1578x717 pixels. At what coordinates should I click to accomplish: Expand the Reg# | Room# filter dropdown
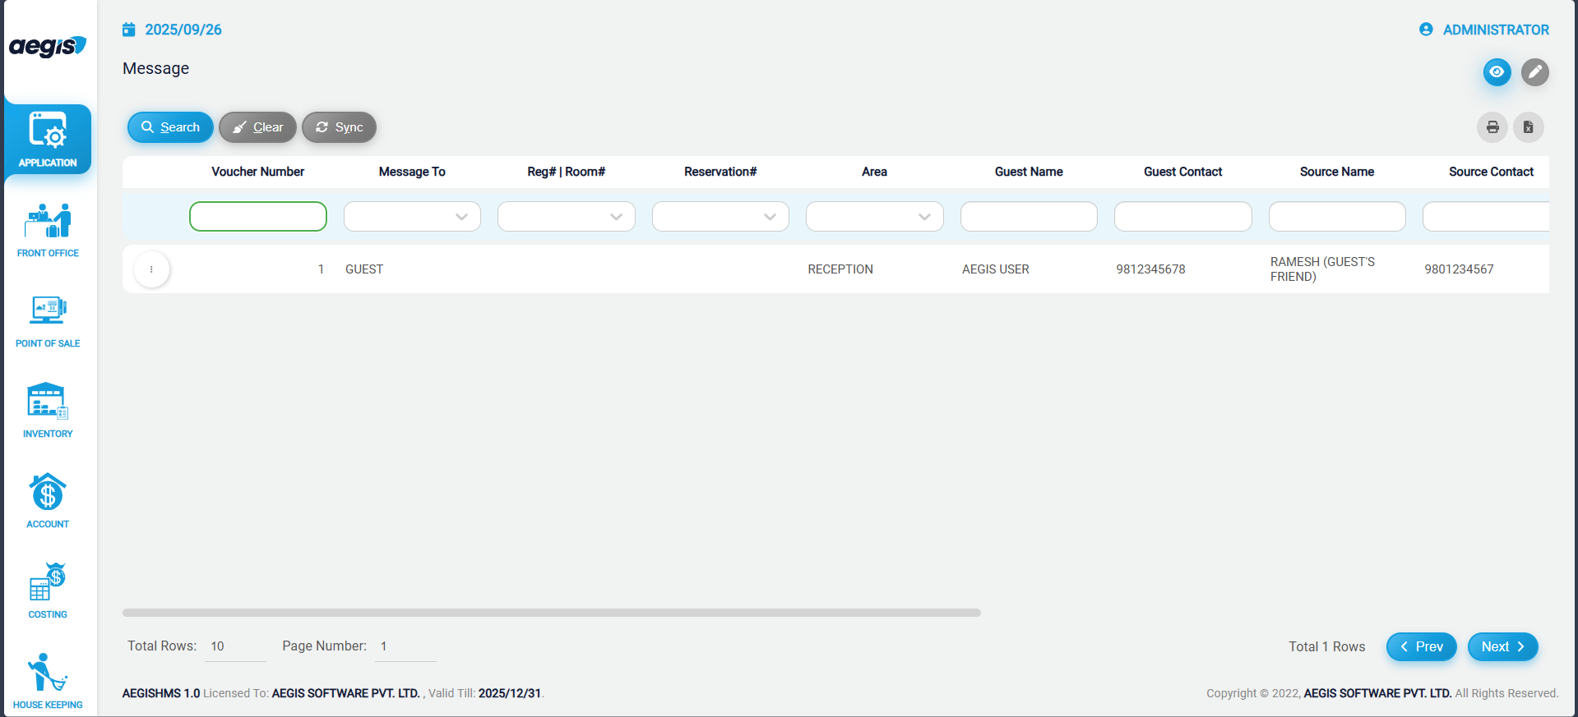pyautogui.click(x=616, y=217)
